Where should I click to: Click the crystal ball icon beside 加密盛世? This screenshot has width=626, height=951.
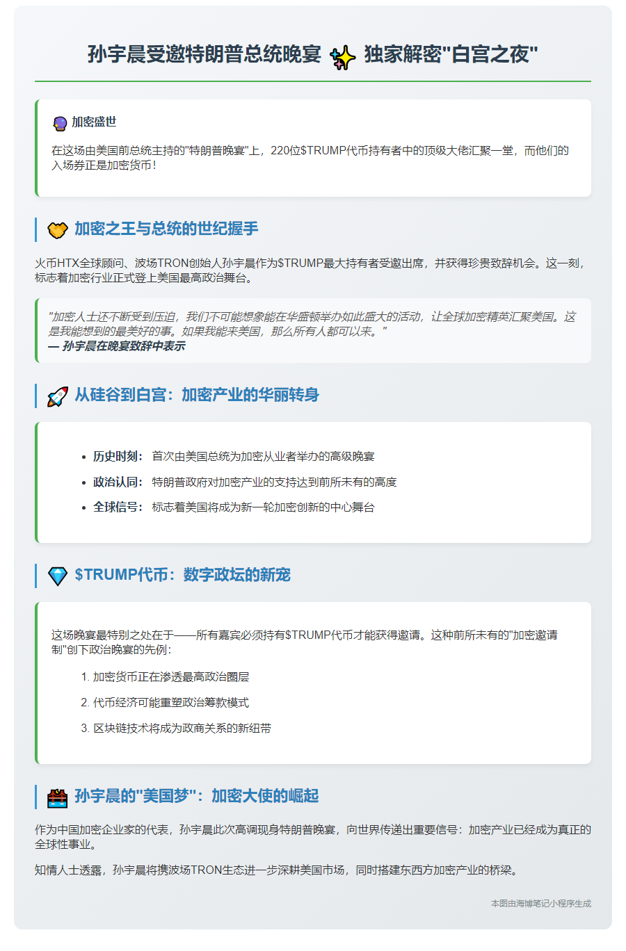pos(60,123)
